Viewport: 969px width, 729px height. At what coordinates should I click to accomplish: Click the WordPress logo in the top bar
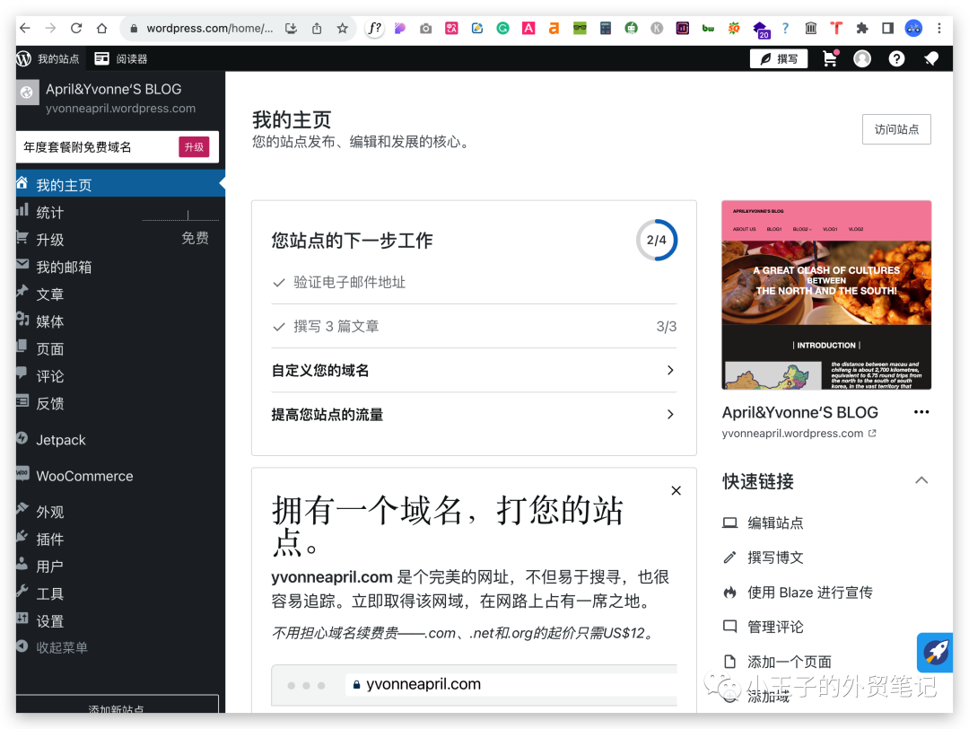[22, 58]
